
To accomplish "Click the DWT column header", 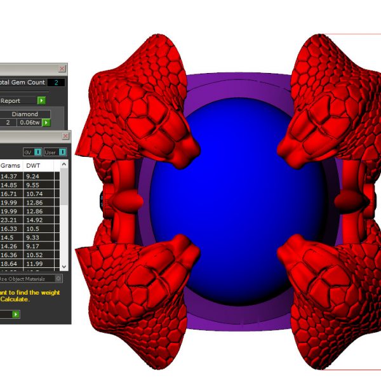I will pos(32,164).
